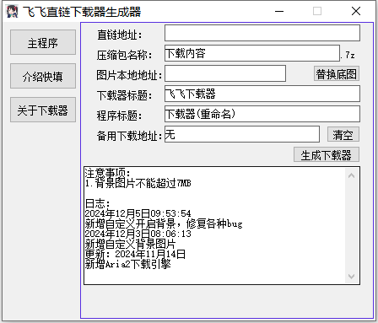Click the log entry 2024年12月5日09:53:54
Image resolution: width=378 pixels, height=323 pixels.
(138, 213)
